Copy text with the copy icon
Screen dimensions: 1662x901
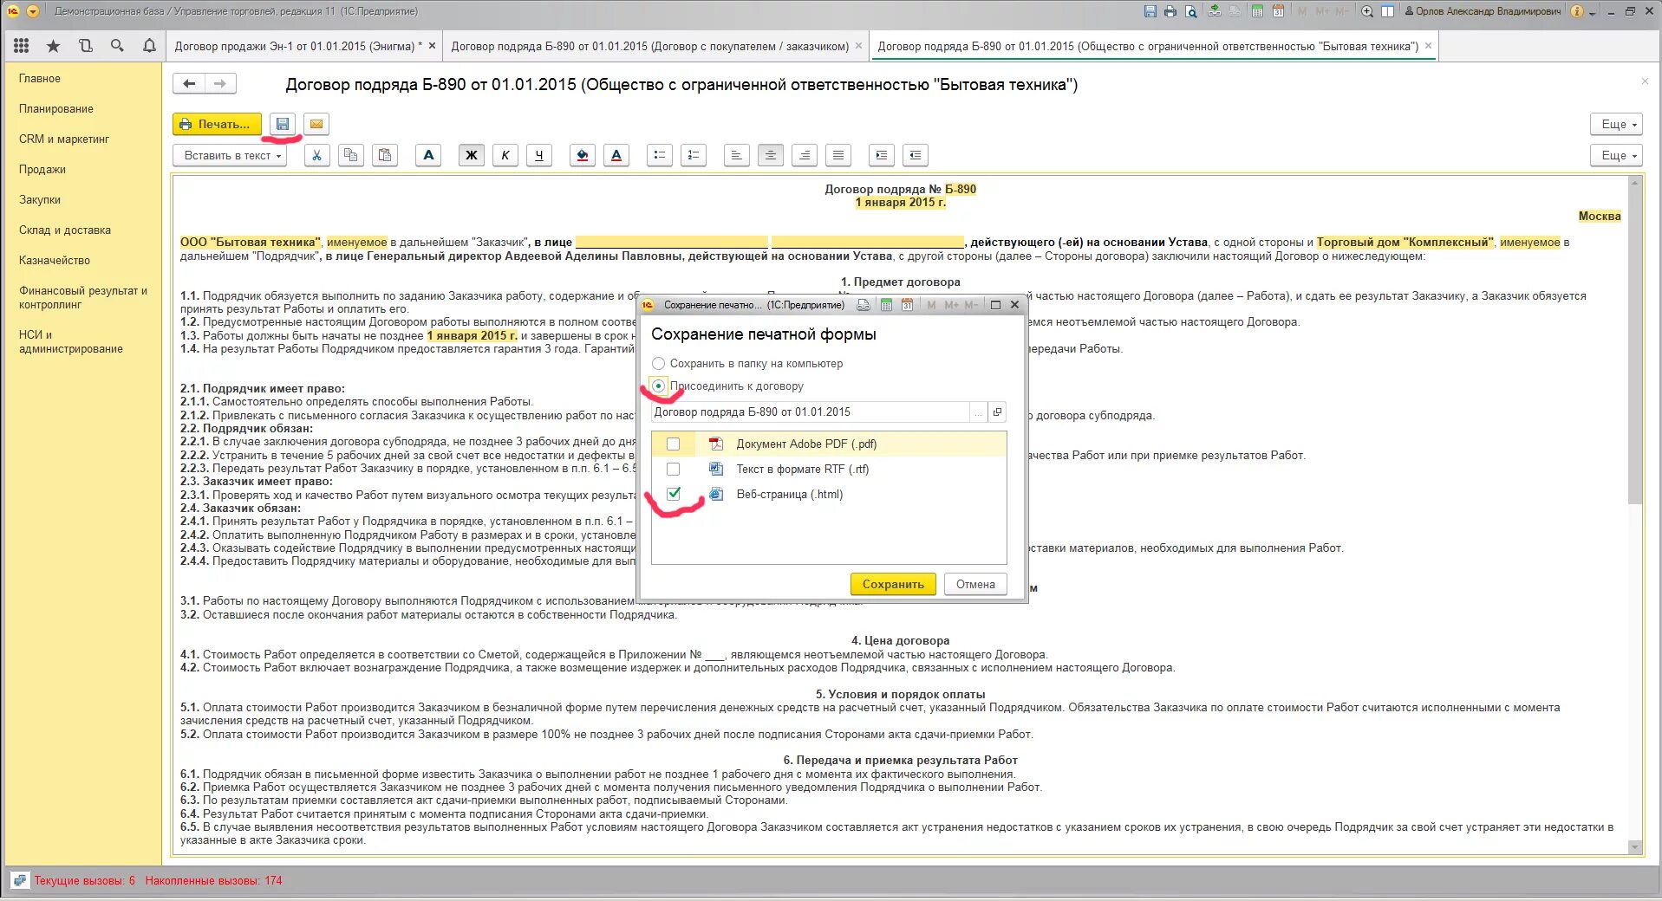pyautogui.click(x=351, y=155)
